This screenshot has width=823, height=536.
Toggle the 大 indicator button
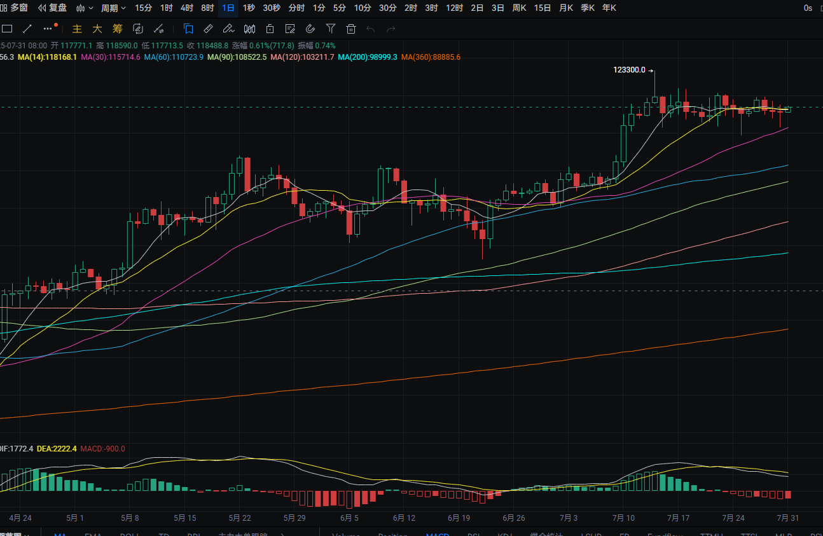tap(97, 29)
